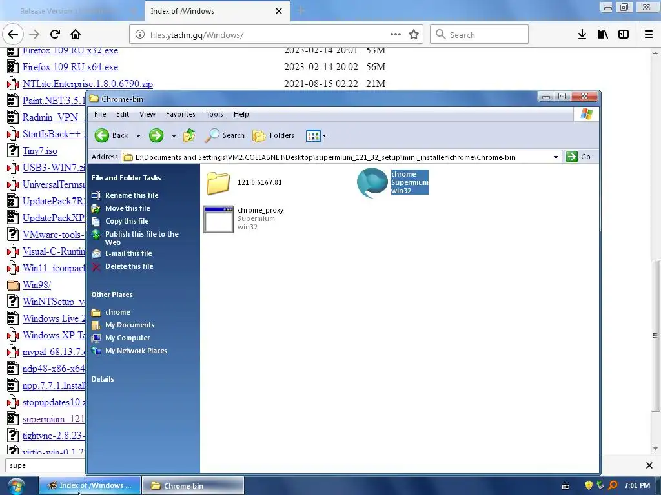Click the Explorer address path field
This screenshot has height=495, width=661.
(x=341, y=157)
